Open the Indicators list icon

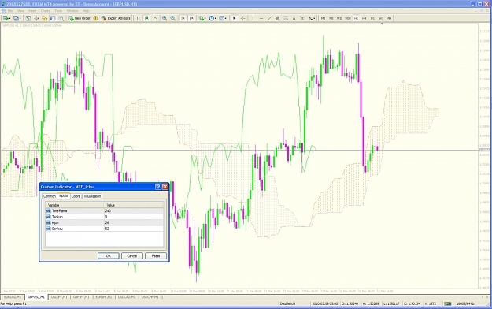202,19
